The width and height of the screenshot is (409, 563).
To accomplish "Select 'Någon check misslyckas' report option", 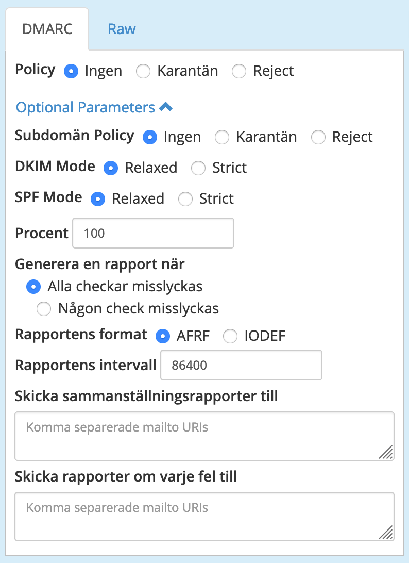I will point(44,308).
